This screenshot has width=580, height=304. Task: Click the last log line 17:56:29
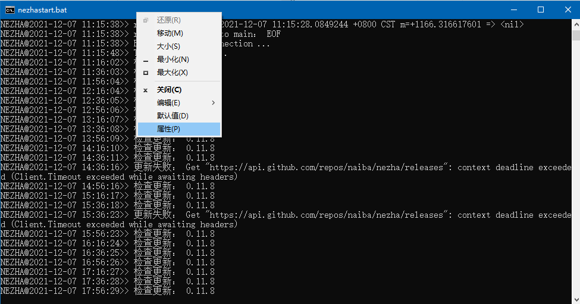[x=107, y=291]
